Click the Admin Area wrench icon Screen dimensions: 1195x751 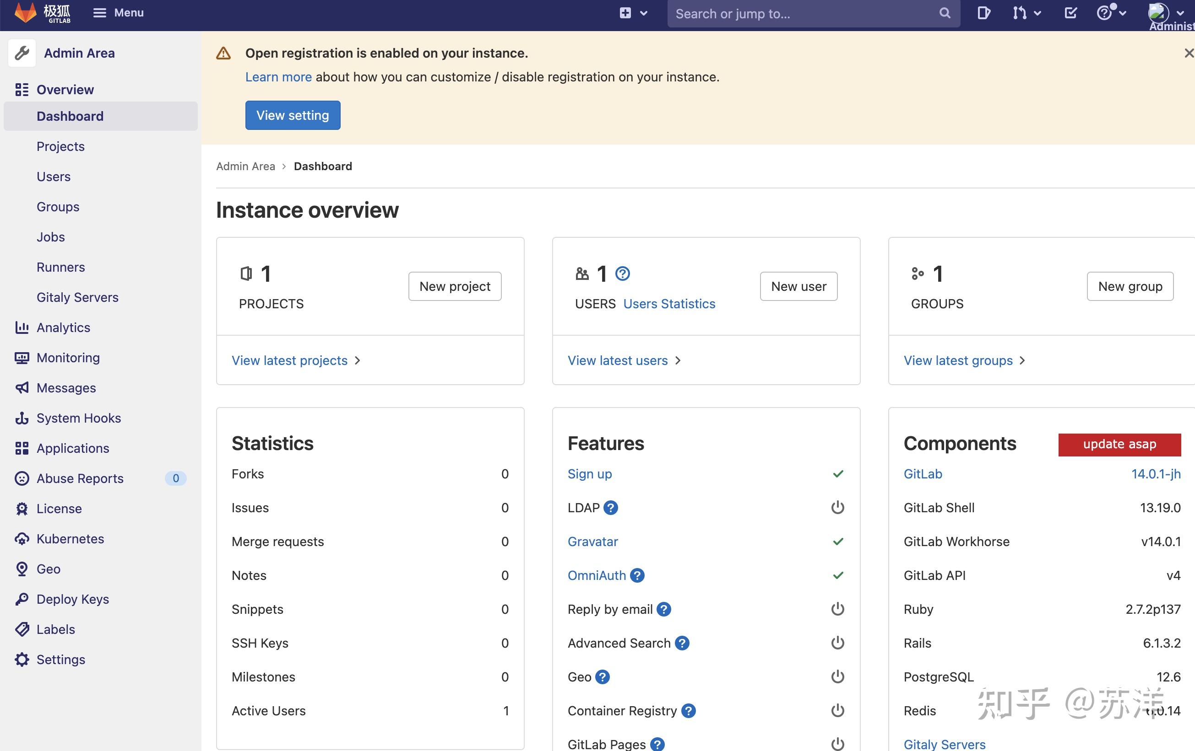[22, 53]
